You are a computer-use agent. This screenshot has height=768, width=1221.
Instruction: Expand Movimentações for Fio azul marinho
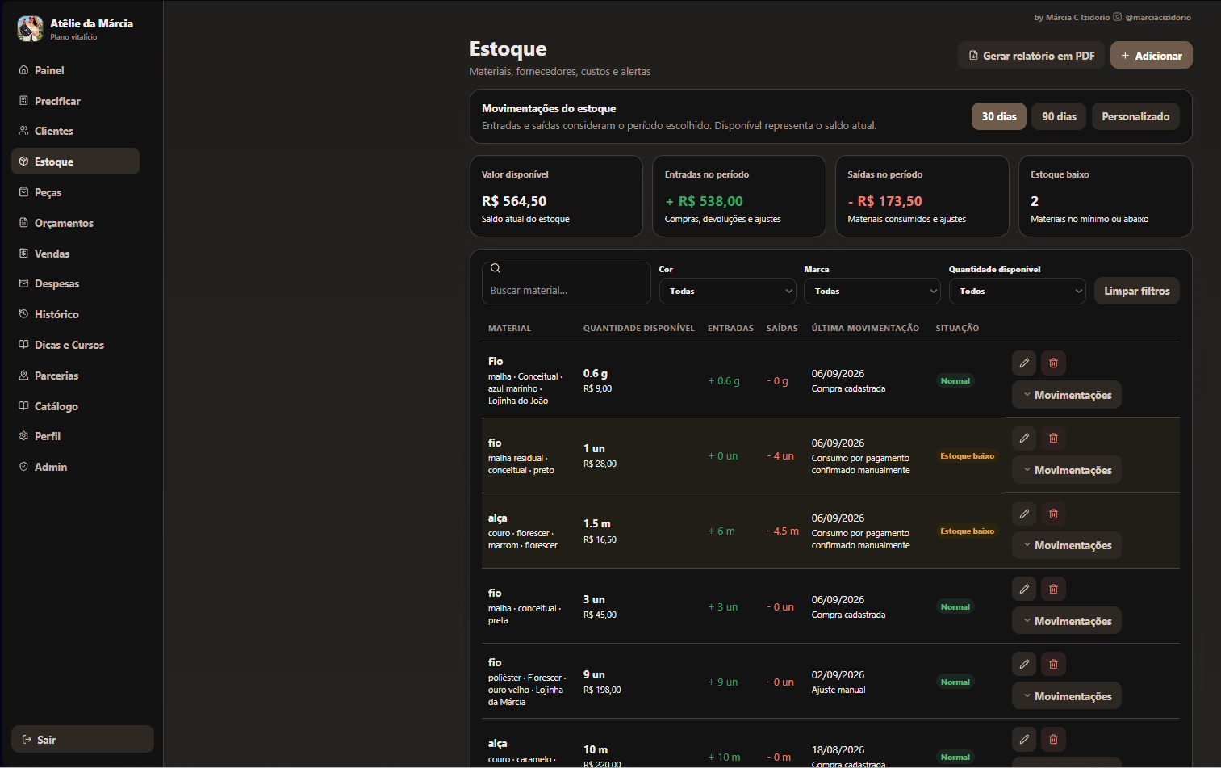(1067, 395)
